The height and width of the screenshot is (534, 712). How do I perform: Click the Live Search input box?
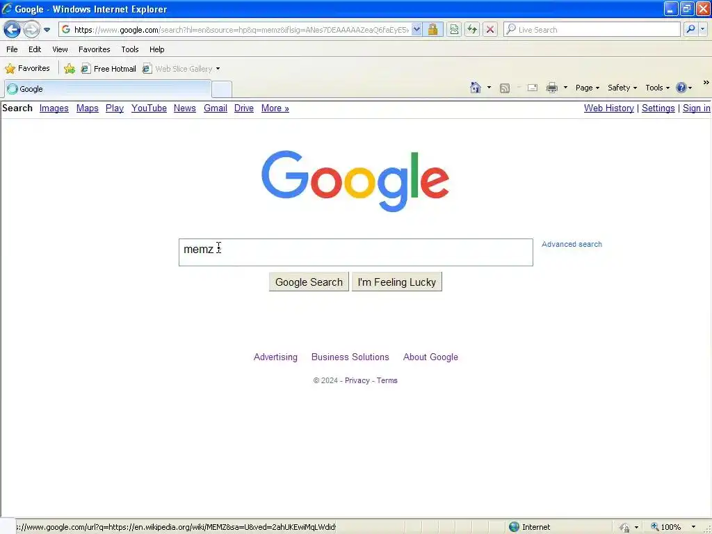pos(592,29)
